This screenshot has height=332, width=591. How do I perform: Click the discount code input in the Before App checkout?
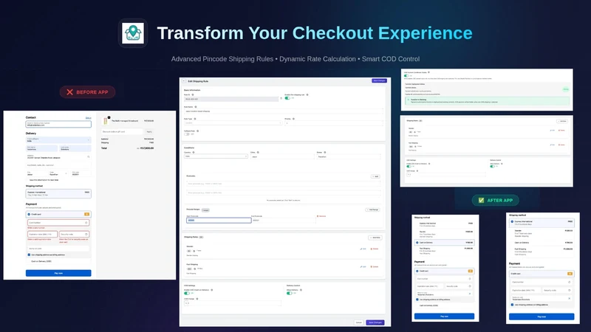click(x=122, y=132)
